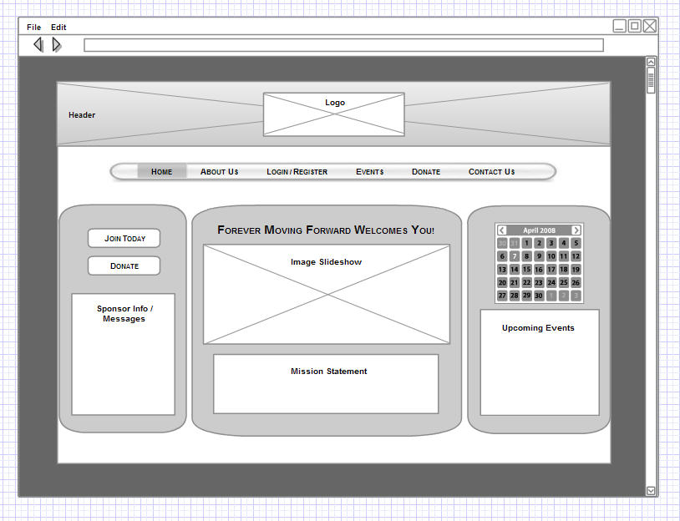Screen dimensions: 680x521
Task: Click the Donate button in left sidebar
Action: tap(124, 266)
